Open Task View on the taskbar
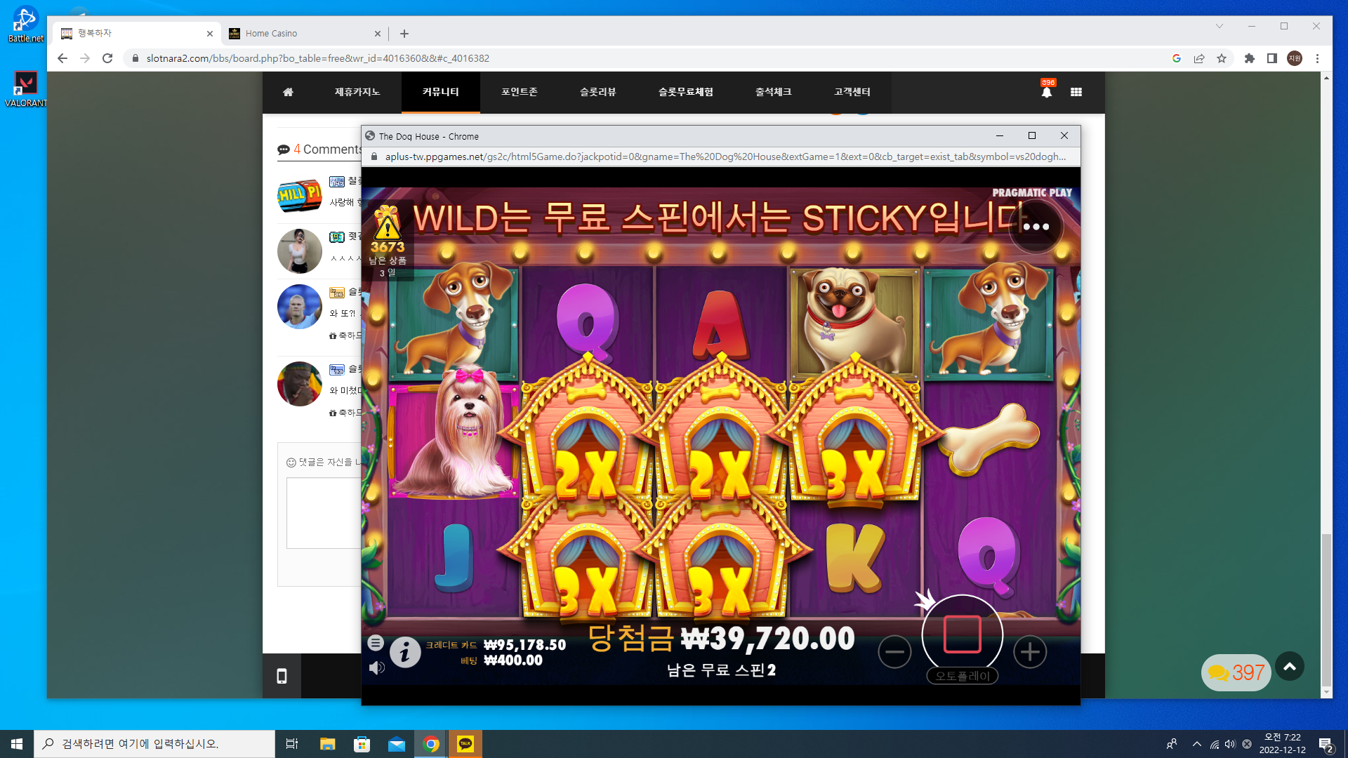The image size is (1348, 758). pyautogui.click(x=292, y=744)
